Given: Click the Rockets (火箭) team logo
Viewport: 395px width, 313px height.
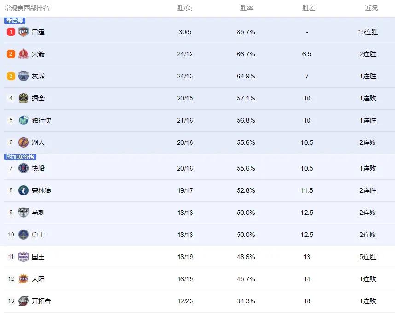Looking at the screenshot, I should click(x=23, y=54).
